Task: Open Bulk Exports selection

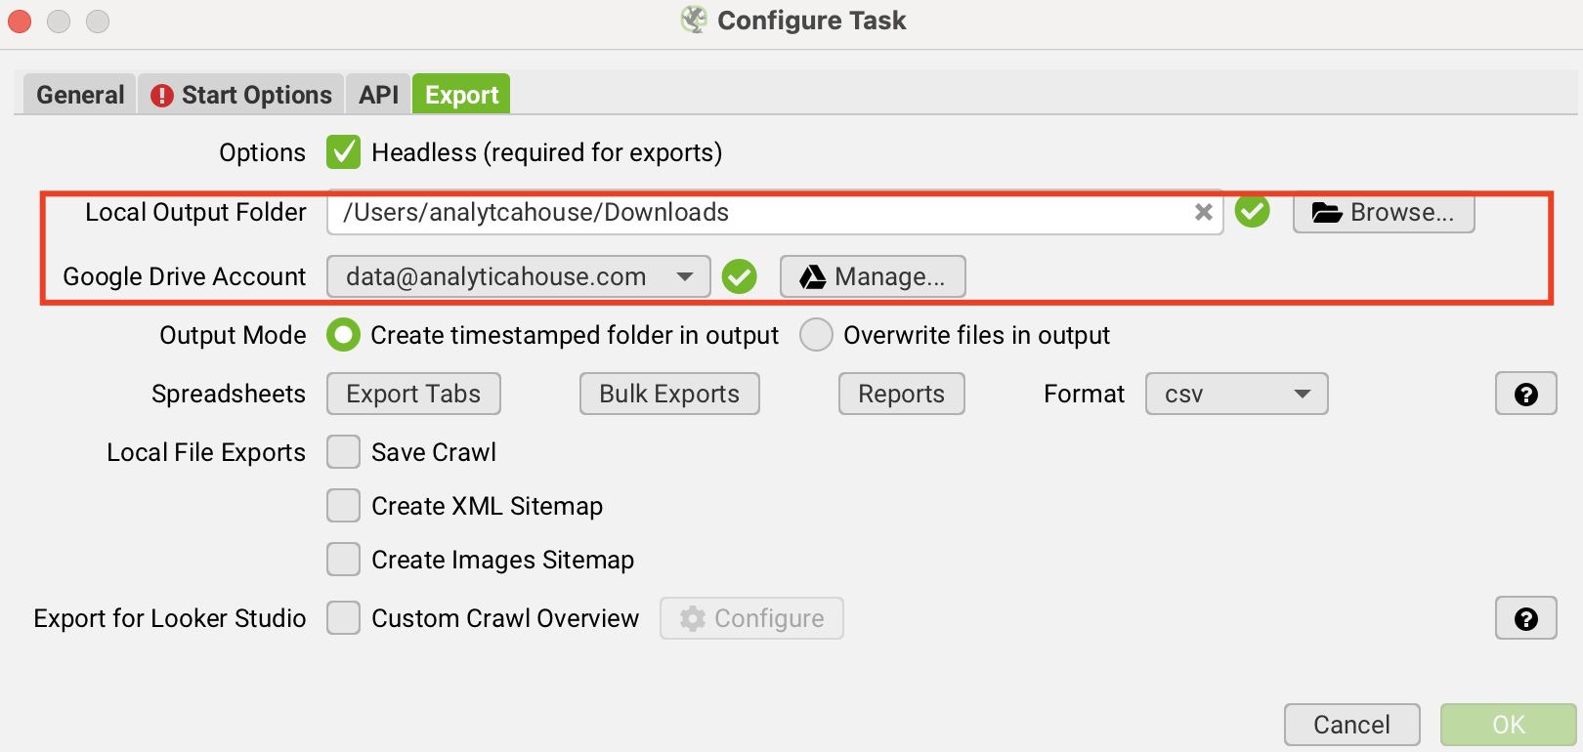Action: [669, 394]
